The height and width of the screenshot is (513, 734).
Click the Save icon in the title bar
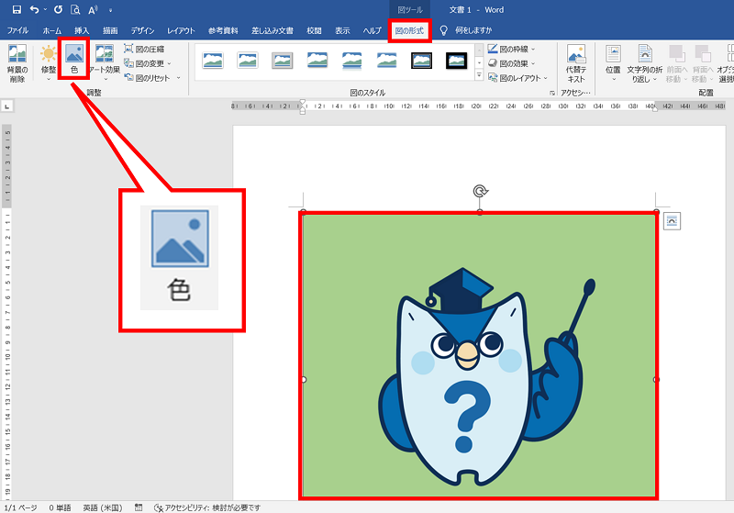(17, 9)
